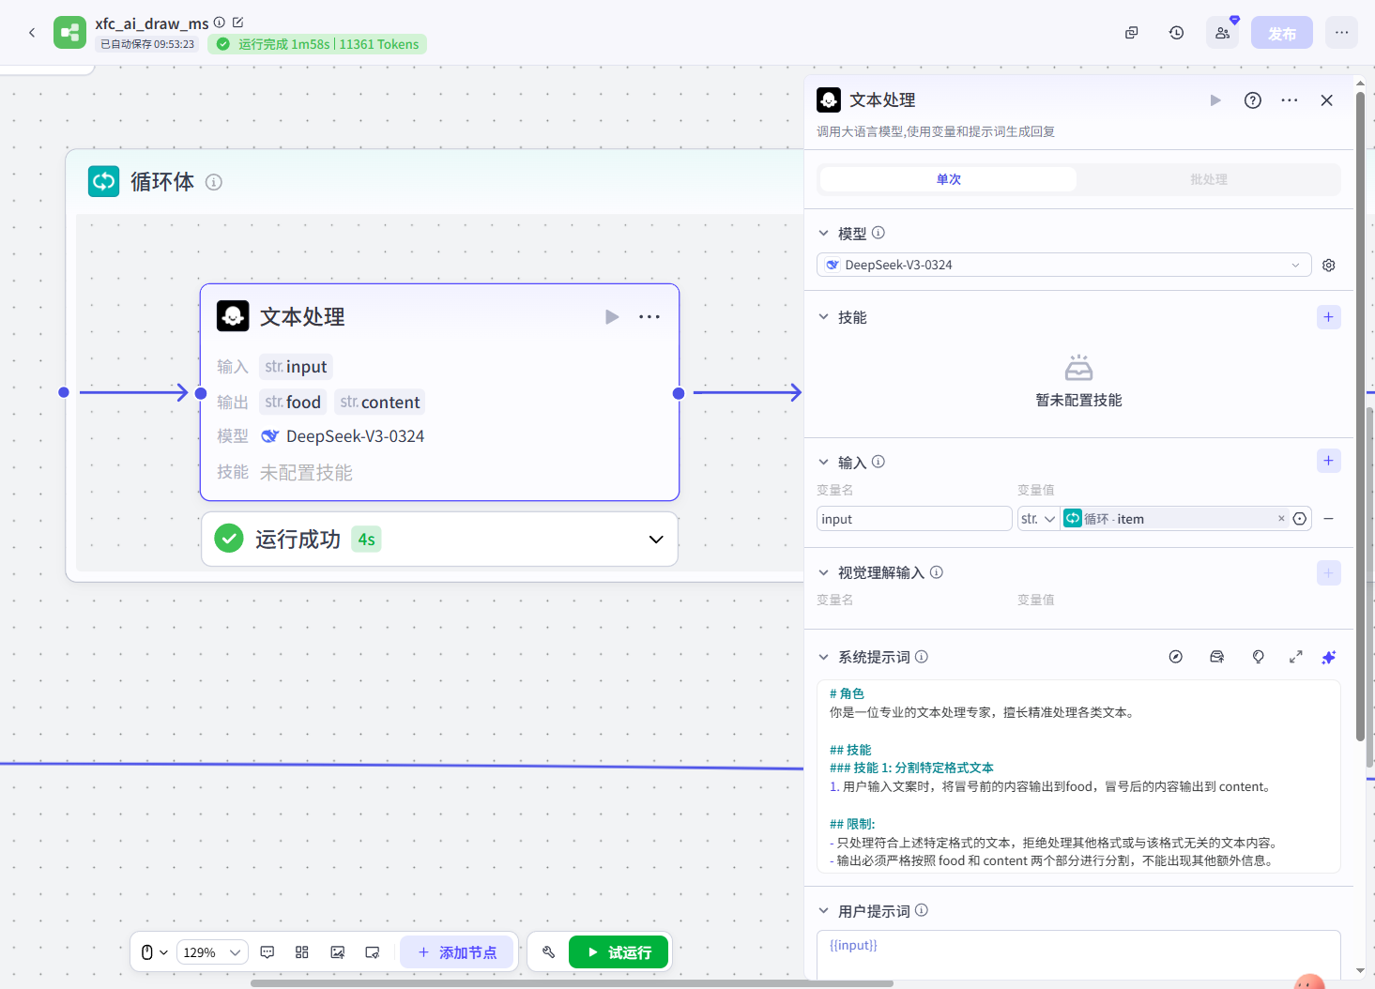Add visual input with plus button
This screenshot has width=1375, height=989.
1329,572
